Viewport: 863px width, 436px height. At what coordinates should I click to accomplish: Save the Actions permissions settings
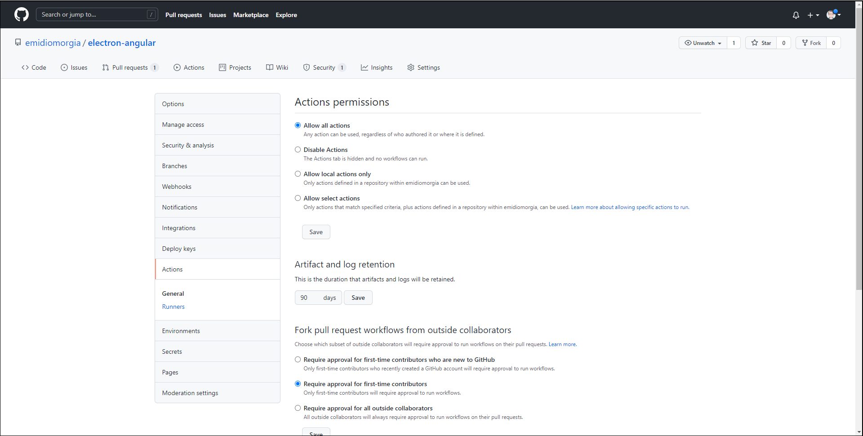(316, 232)
